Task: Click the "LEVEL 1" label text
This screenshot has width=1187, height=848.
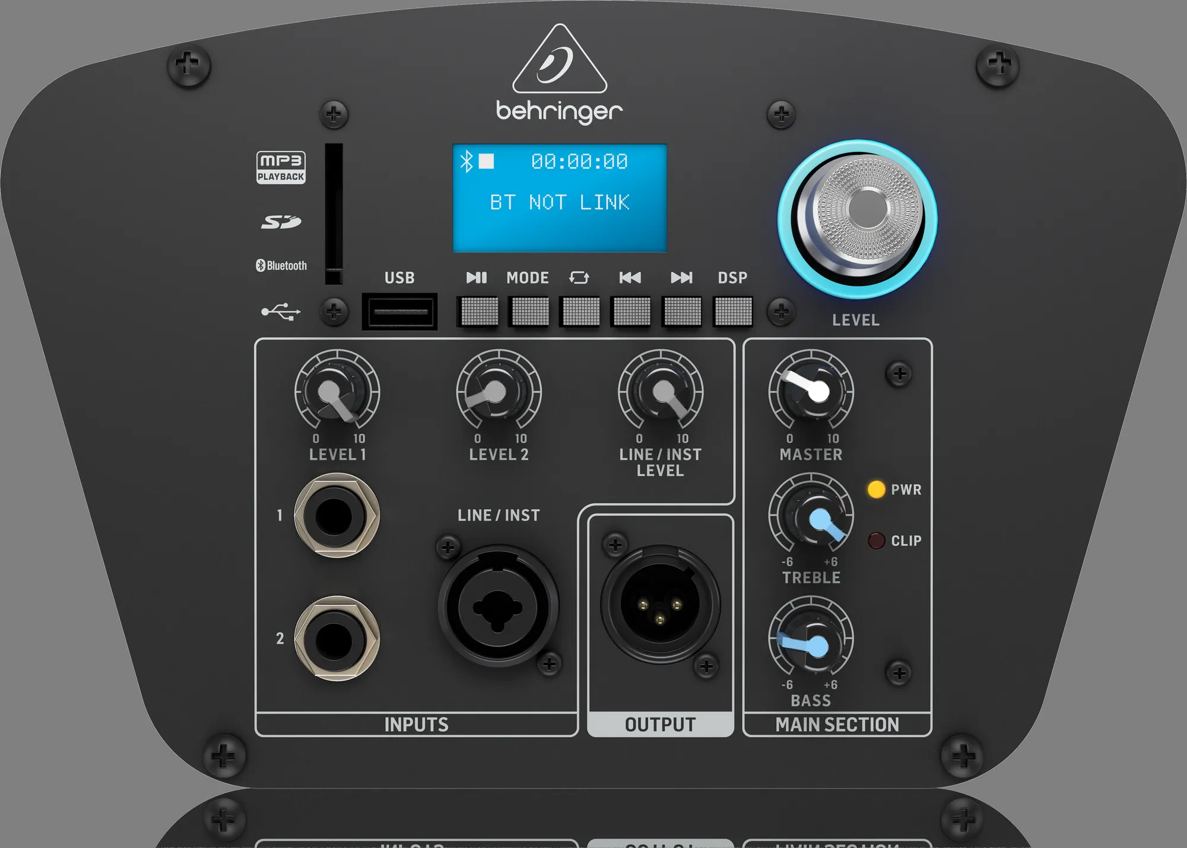Action: click(x=337, y=455)
